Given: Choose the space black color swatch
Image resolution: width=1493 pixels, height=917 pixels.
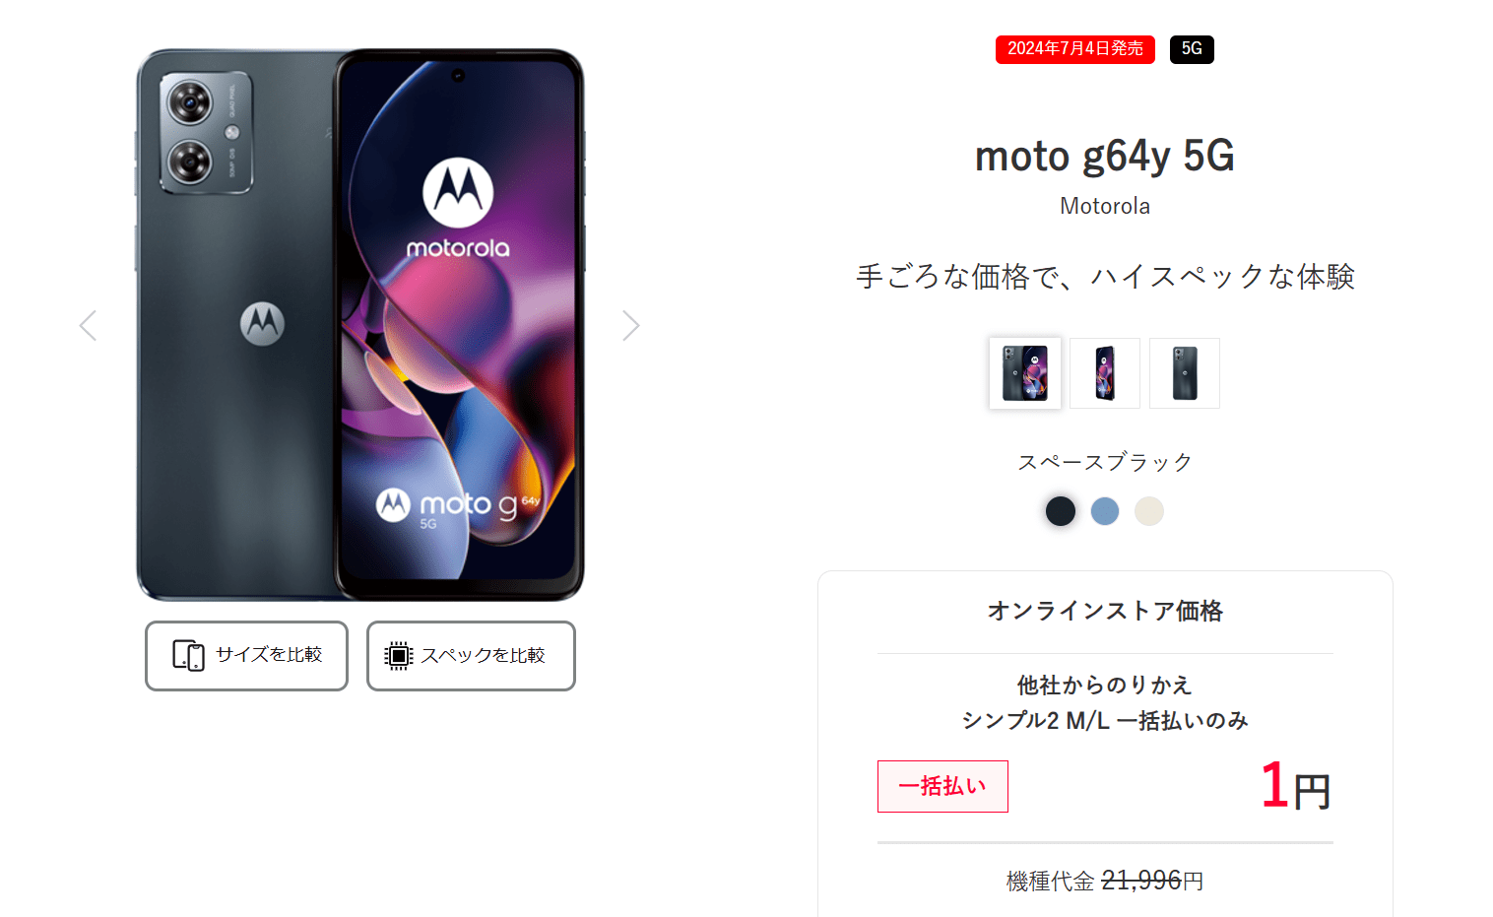Looking at the screenshot, I should (x=1061, y=511).
